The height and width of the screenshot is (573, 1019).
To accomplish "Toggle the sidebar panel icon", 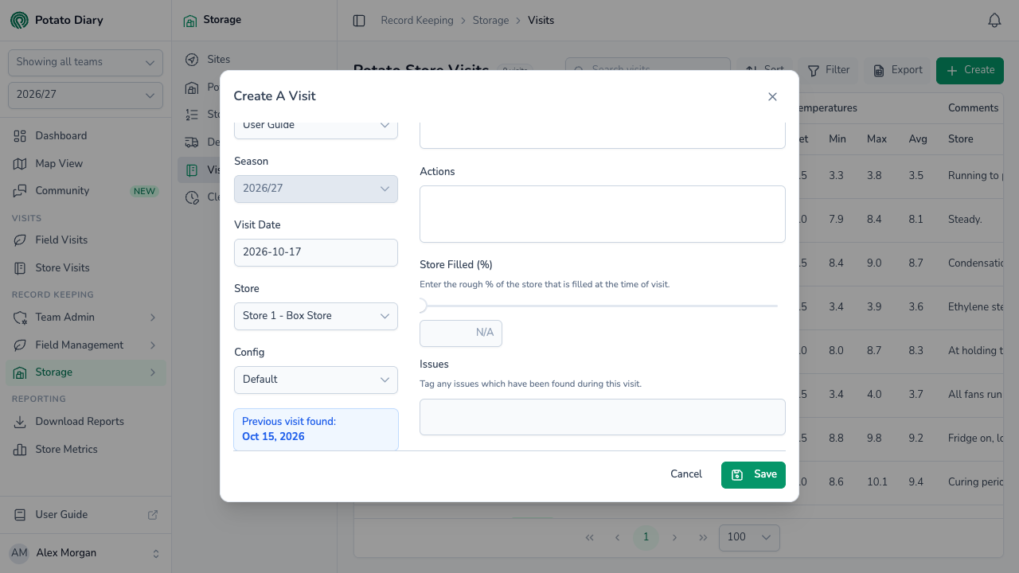I will pos(359,21).
